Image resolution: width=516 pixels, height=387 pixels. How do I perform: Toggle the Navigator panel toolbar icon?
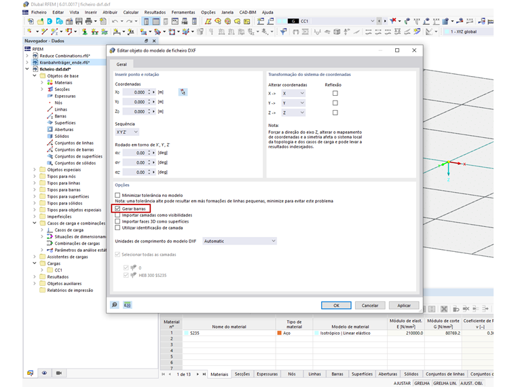point(146,22)
